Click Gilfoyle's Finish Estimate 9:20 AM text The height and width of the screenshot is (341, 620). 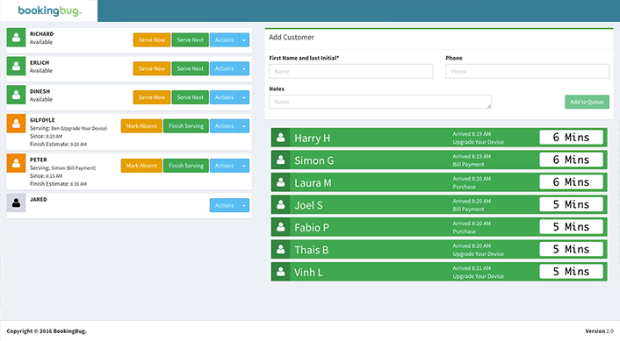[x=58, y=145]
